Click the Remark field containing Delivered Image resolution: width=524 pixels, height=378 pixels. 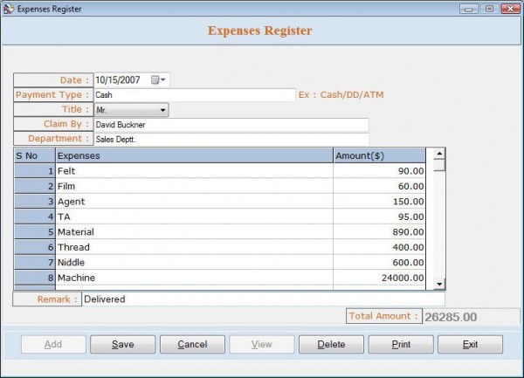264,299
